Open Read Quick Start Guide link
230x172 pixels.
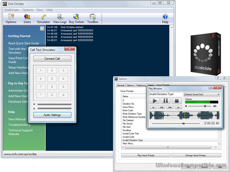coord(24,43)
